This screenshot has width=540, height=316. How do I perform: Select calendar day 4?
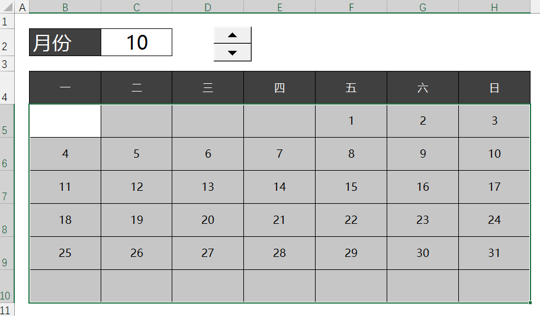click(x=65, y=154)
